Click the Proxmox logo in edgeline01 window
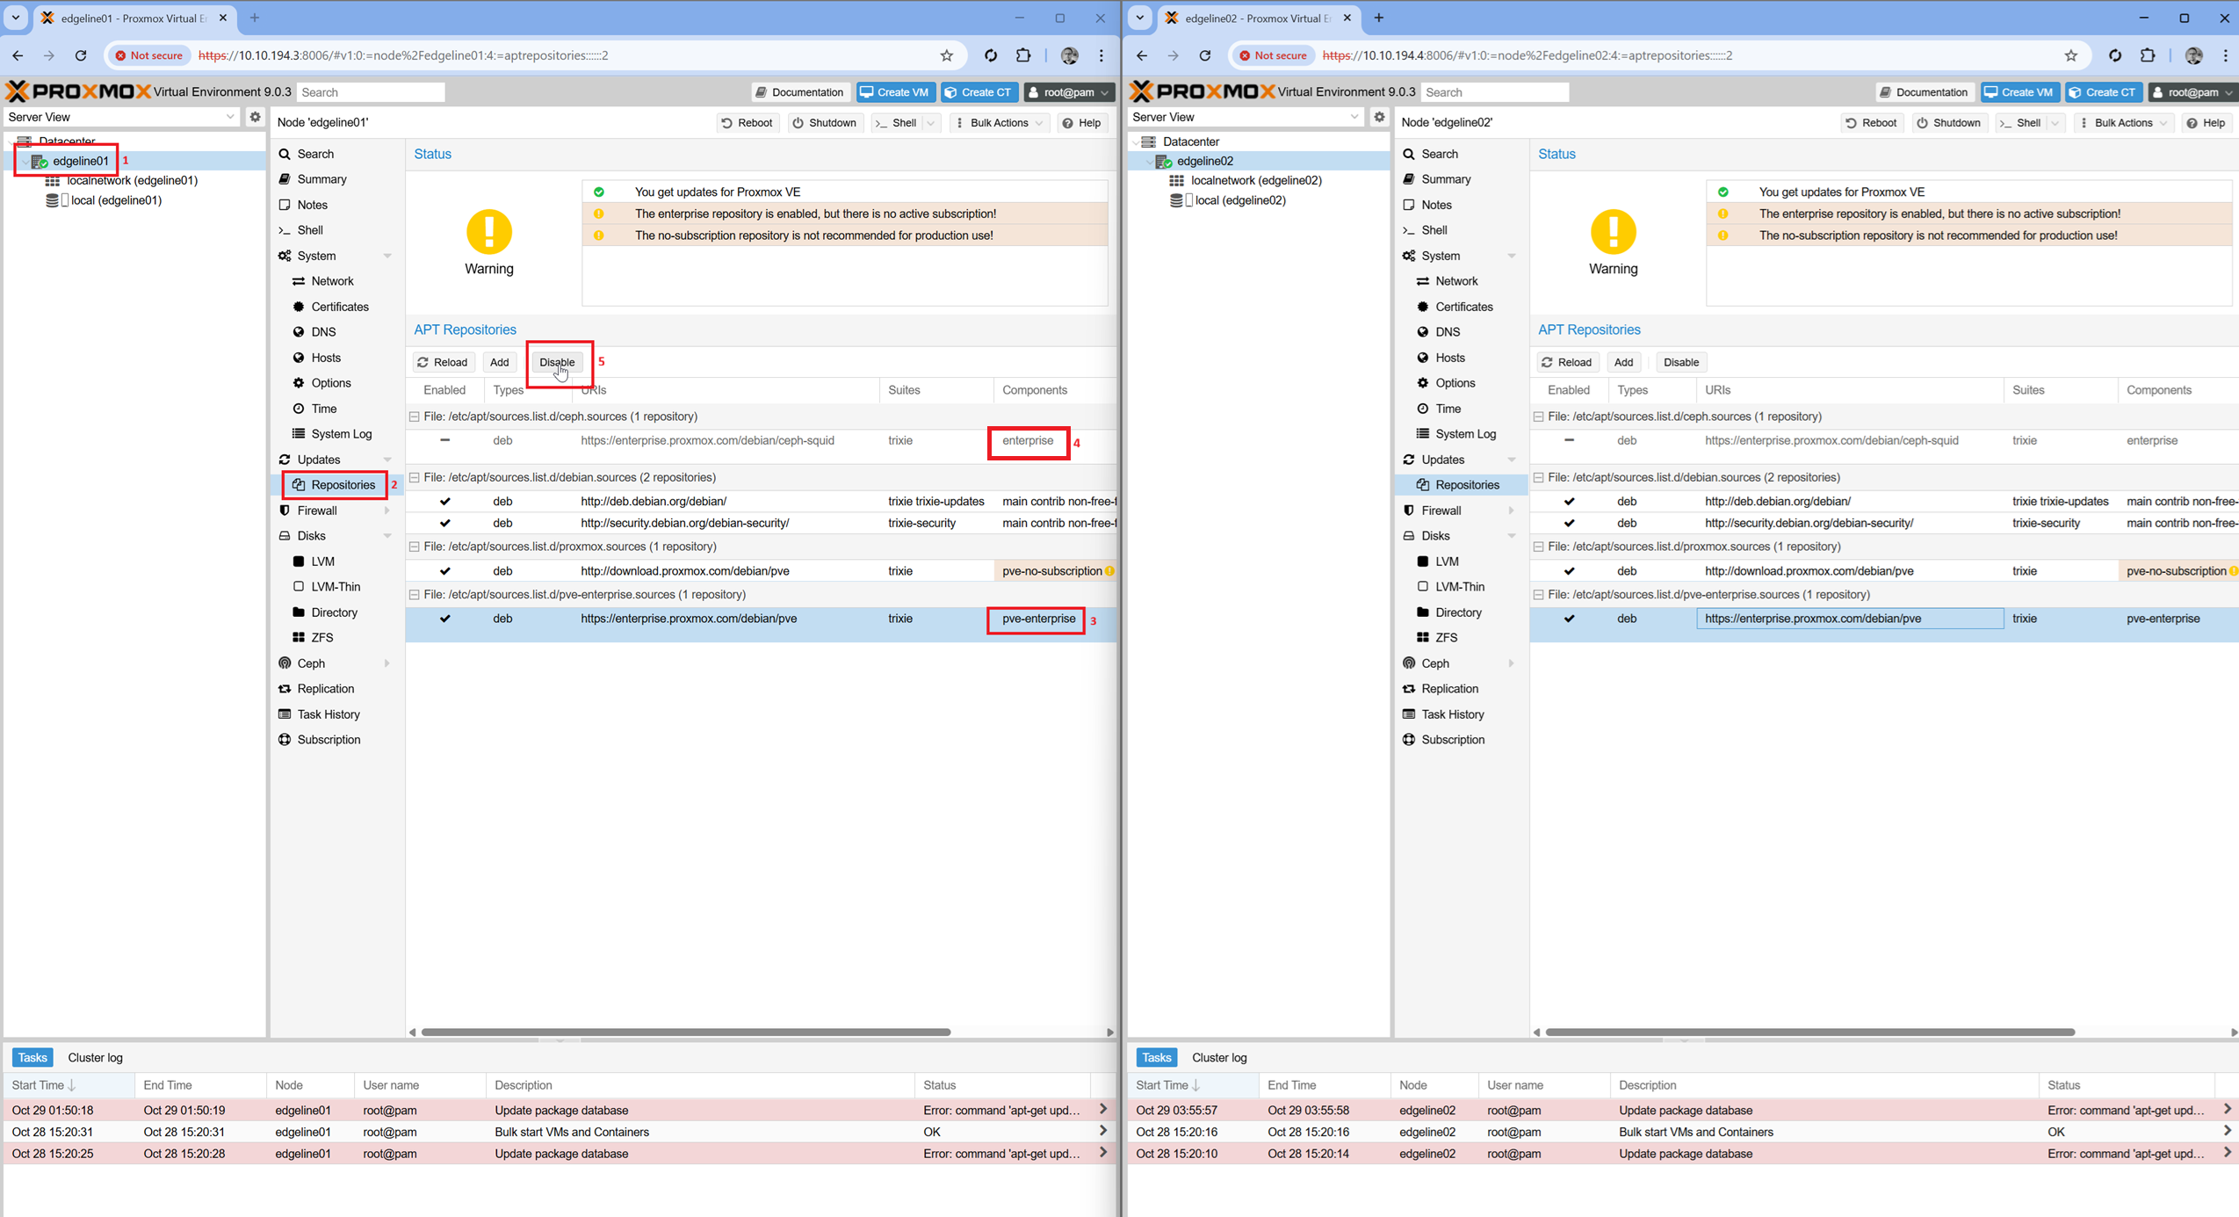 pyautogui.click(x=77, y=91)
